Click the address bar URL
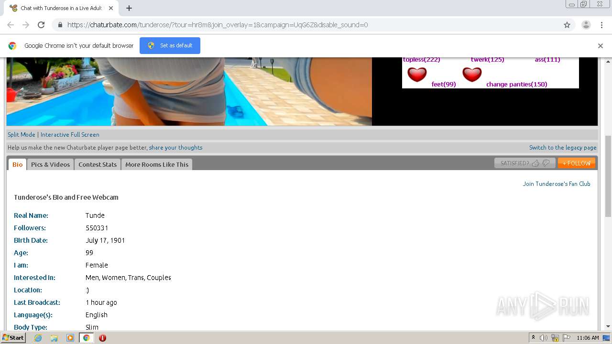612x344 pixels. click(218, 25)
